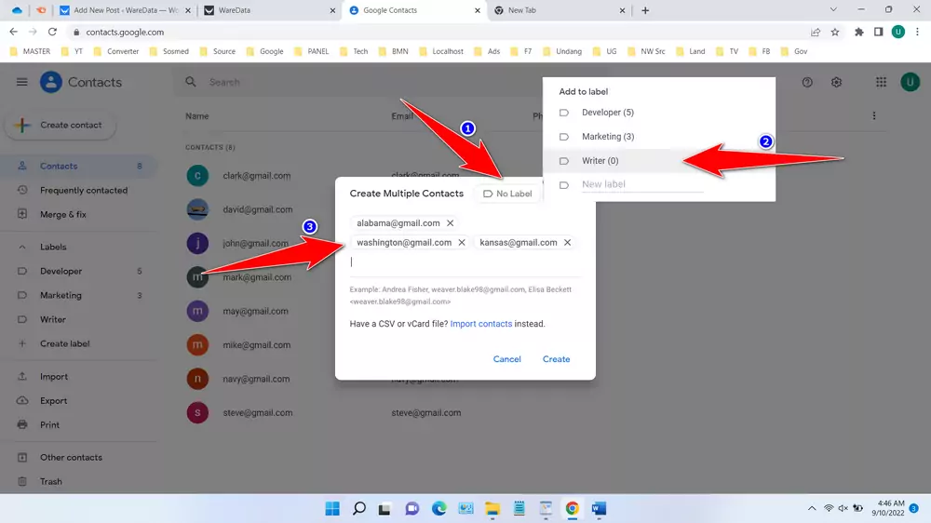The height and width of the screenshot is (523, 931).
Task: Click the Chrome icon in taskbar
Action: tap(572, 508)
